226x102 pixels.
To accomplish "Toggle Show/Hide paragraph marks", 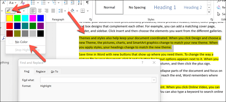I will pyautogui.click(x=87, y=3).
